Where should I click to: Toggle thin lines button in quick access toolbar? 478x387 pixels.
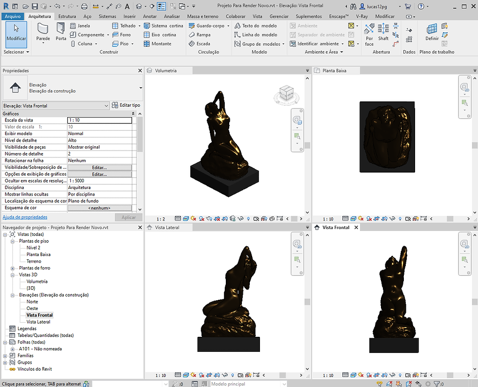pos(161,6)
